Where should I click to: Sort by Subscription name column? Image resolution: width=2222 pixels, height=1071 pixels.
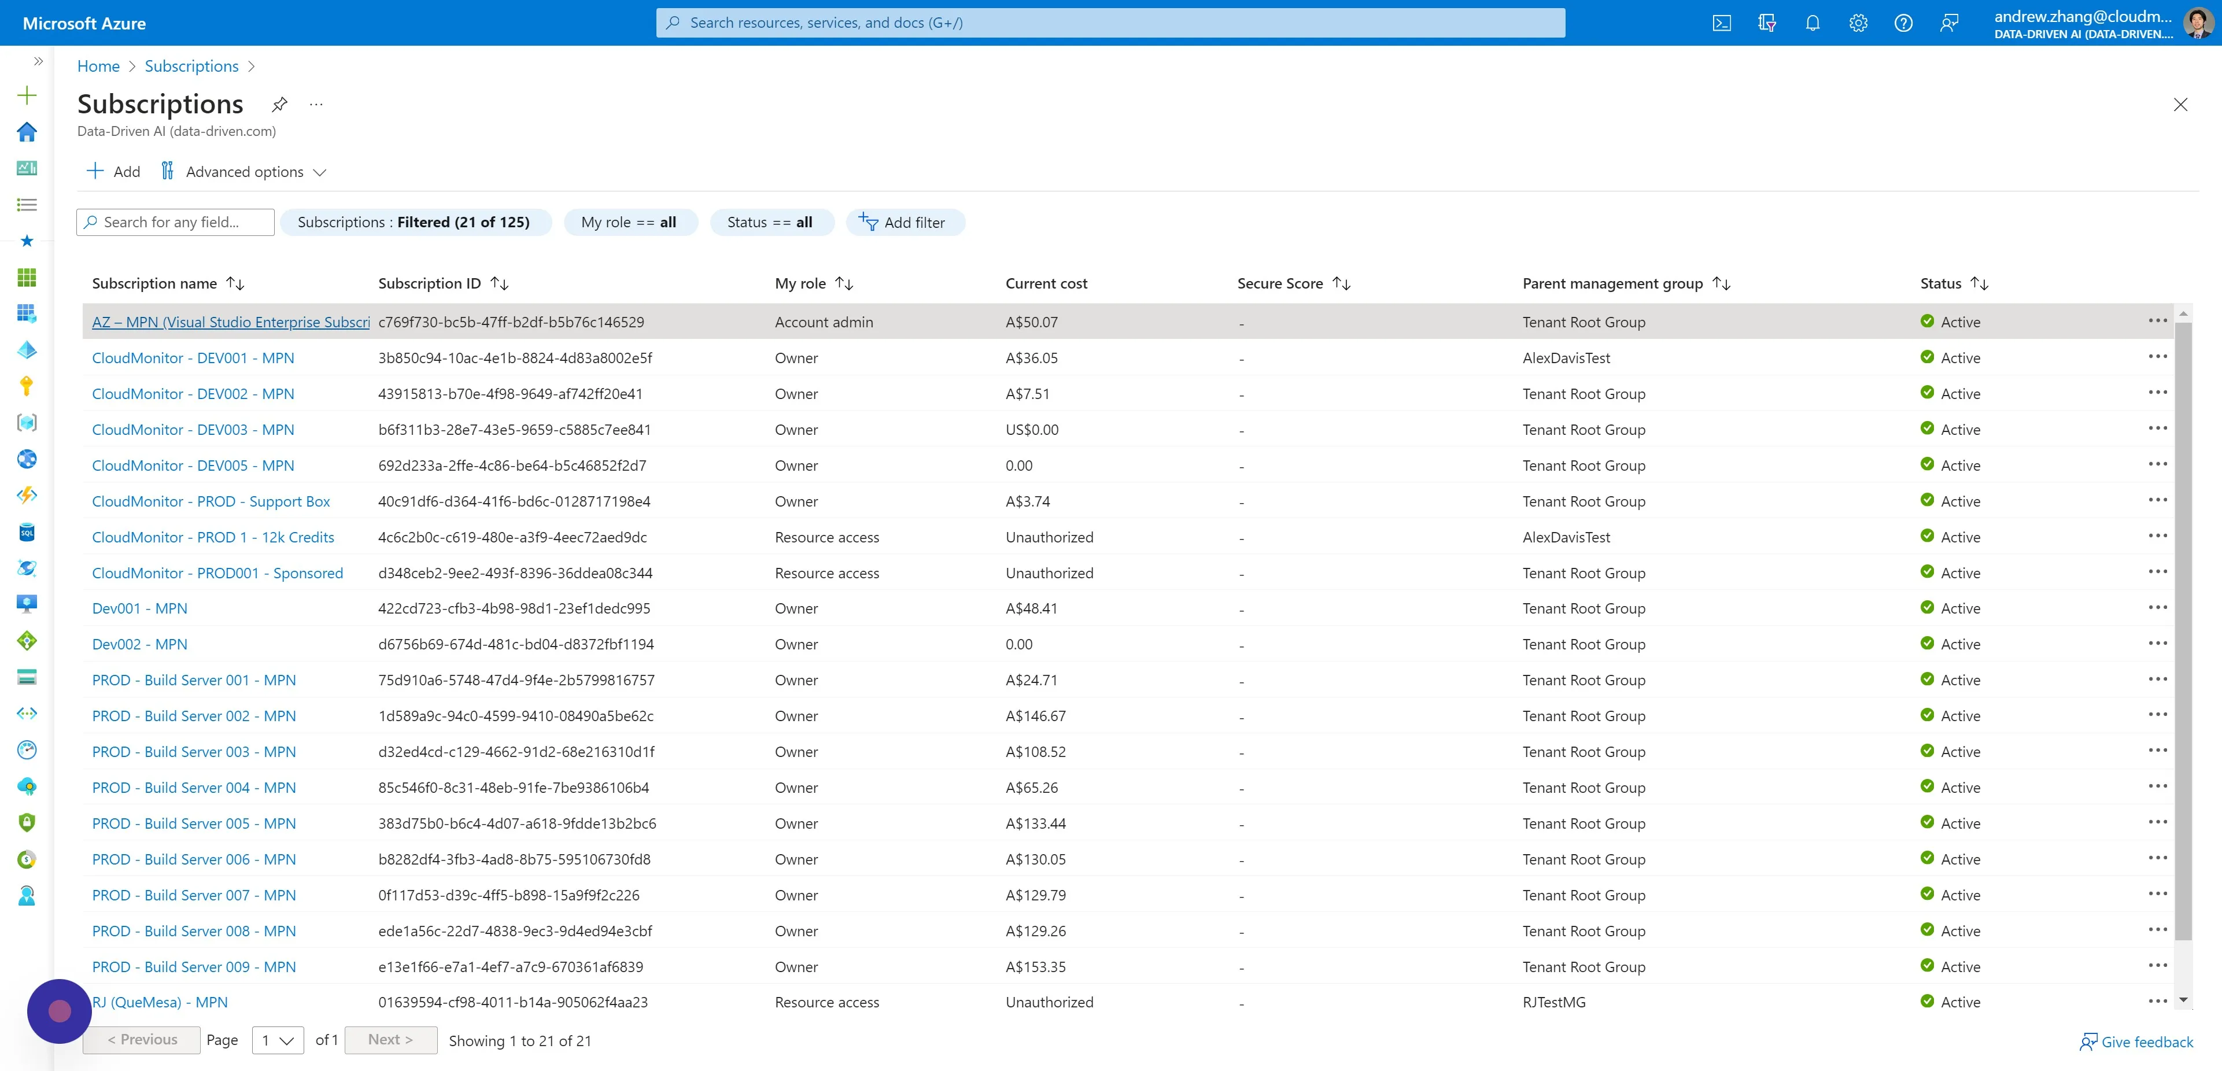pos(167,283)
